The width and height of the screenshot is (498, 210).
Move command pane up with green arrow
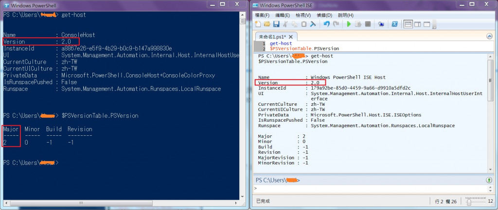(489, 180)
